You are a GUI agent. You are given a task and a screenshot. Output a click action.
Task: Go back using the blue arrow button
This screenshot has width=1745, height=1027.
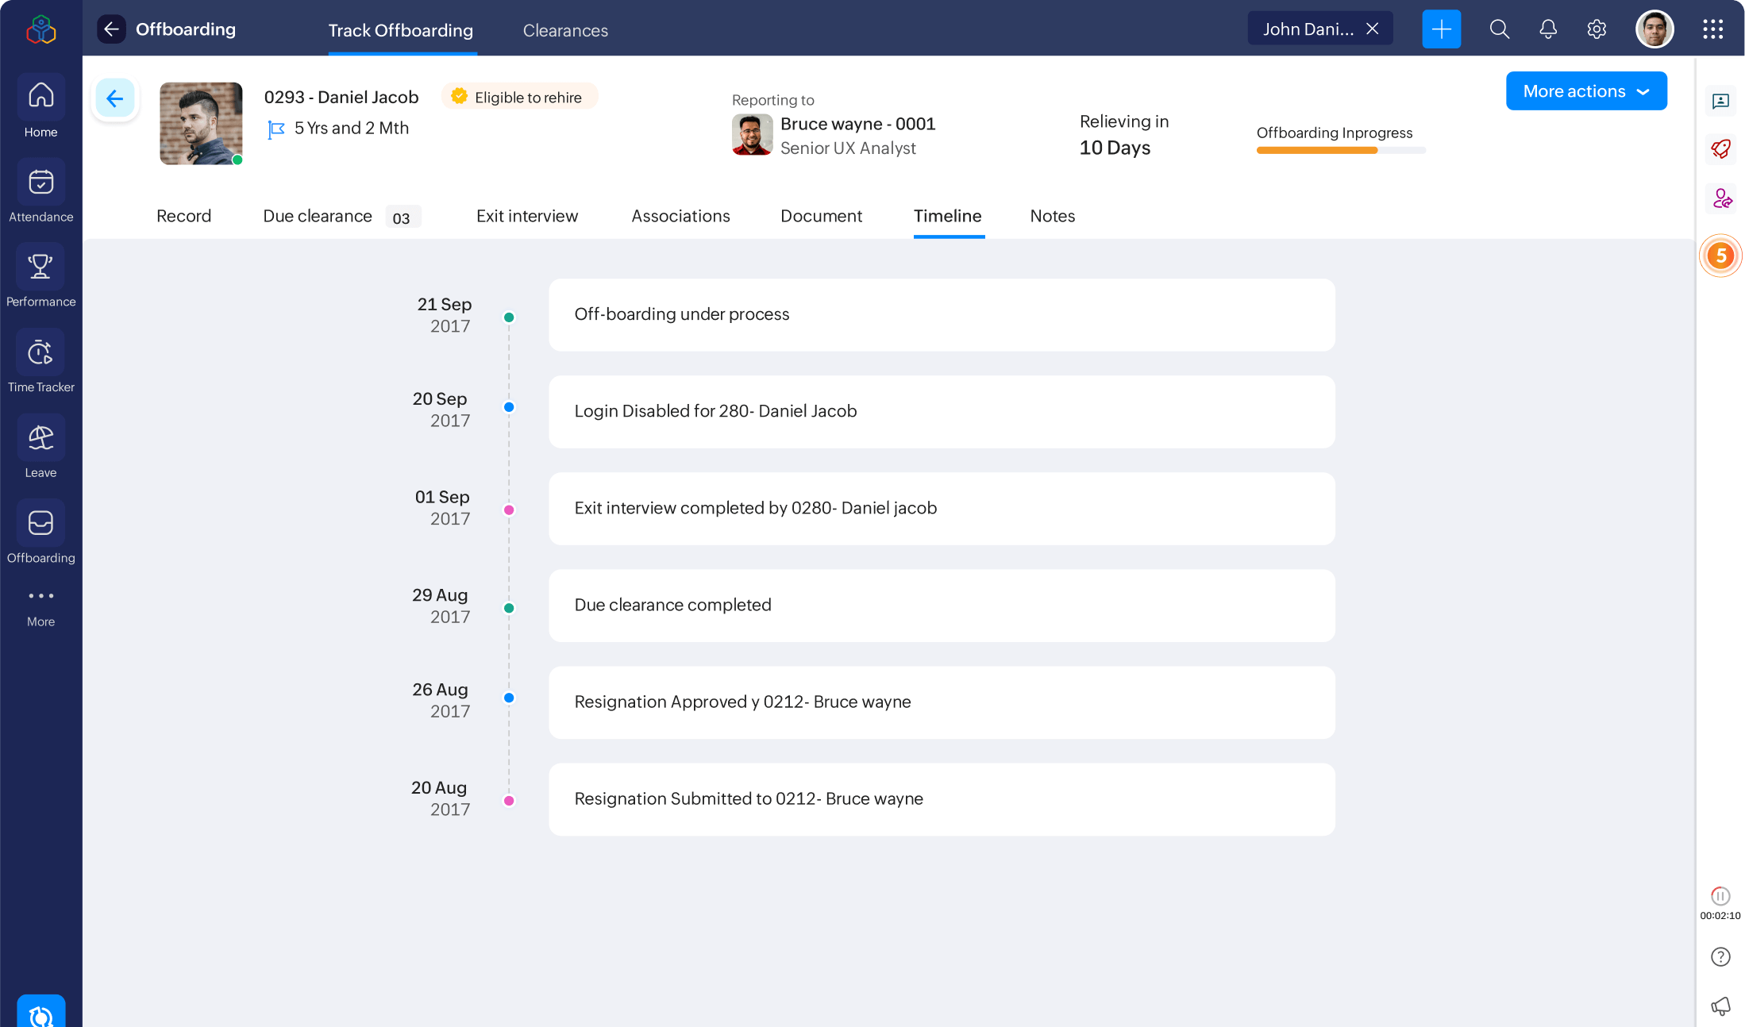(115, 98)
